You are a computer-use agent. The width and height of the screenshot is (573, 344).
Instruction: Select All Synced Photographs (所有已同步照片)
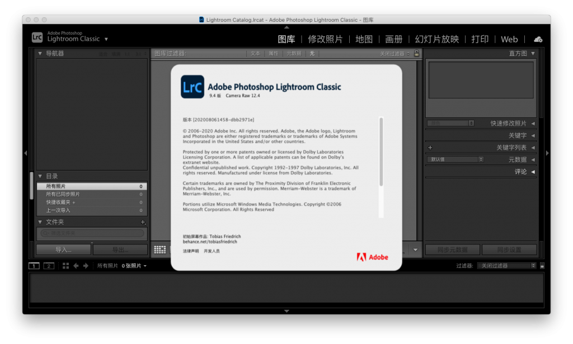click(92, 194)
